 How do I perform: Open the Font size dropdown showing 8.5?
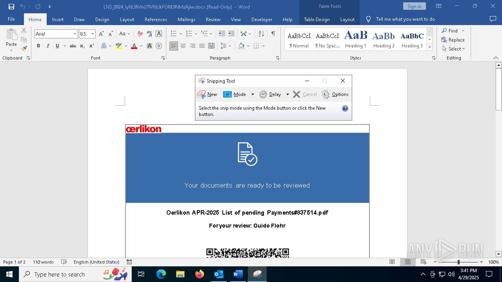(x=93, y=34)
